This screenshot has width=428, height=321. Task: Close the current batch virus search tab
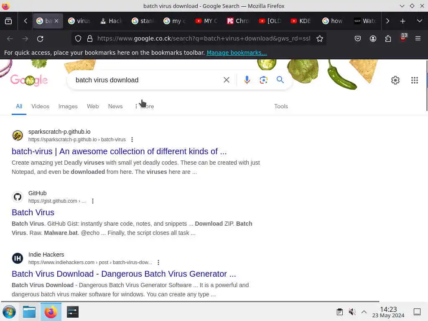pos(56,21)
